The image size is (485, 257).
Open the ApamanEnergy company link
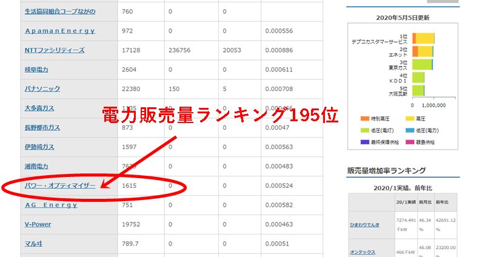(60, 31)
